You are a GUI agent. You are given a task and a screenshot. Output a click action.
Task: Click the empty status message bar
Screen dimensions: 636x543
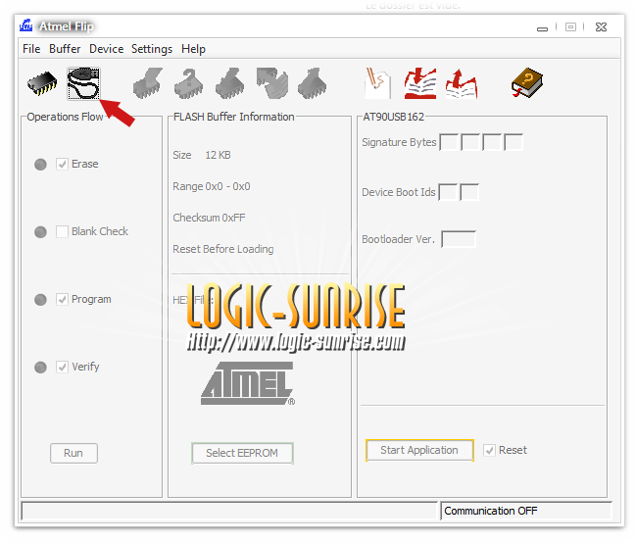click(x=229, y=511)
